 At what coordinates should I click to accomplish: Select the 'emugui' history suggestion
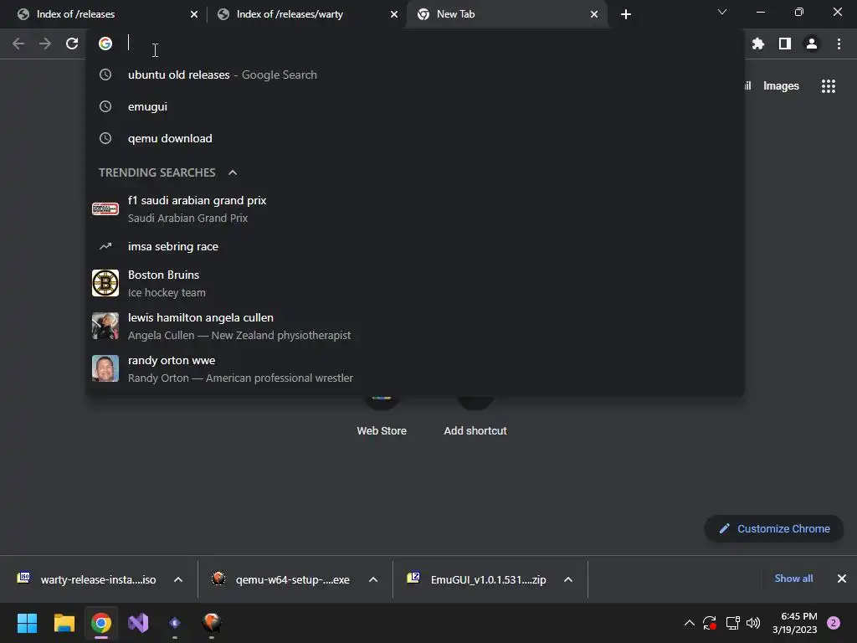[415, 106]
